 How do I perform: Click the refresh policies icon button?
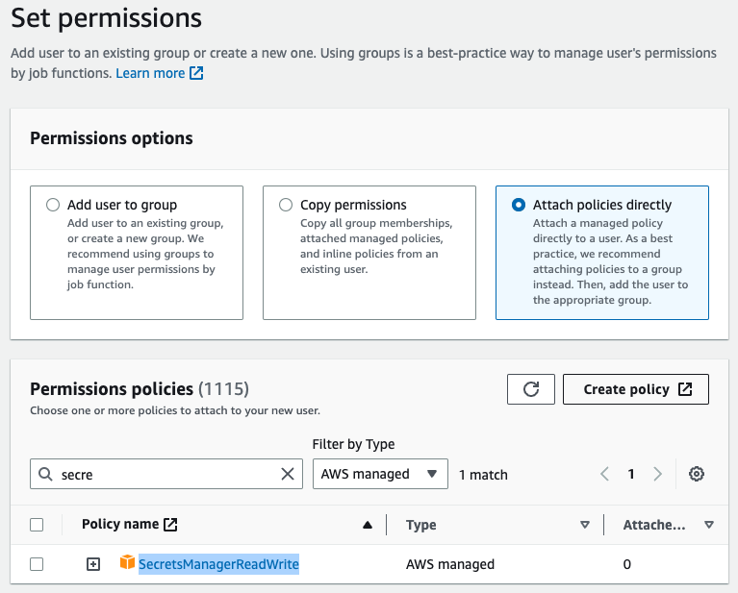[x=531, y=389]
